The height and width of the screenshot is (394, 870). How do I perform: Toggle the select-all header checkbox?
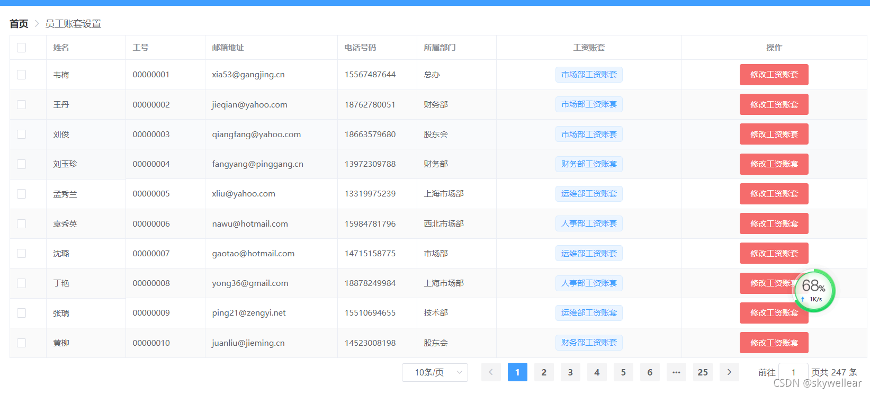click(x=22, y=48)
